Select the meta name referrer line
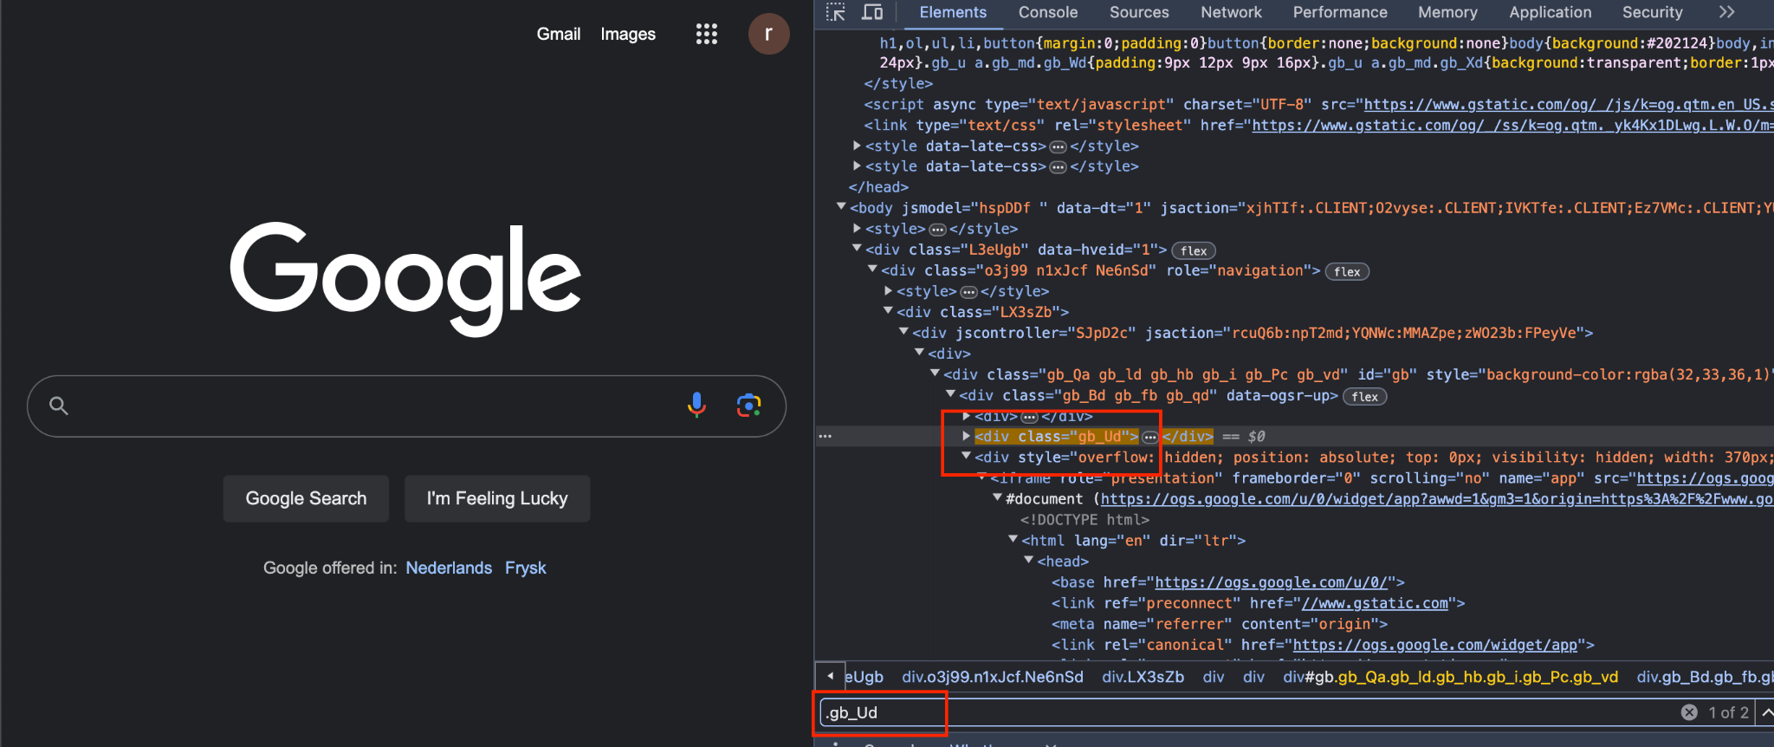Image resolution: width=1774 pixels, height=747 pixels. coord(1219,624)
